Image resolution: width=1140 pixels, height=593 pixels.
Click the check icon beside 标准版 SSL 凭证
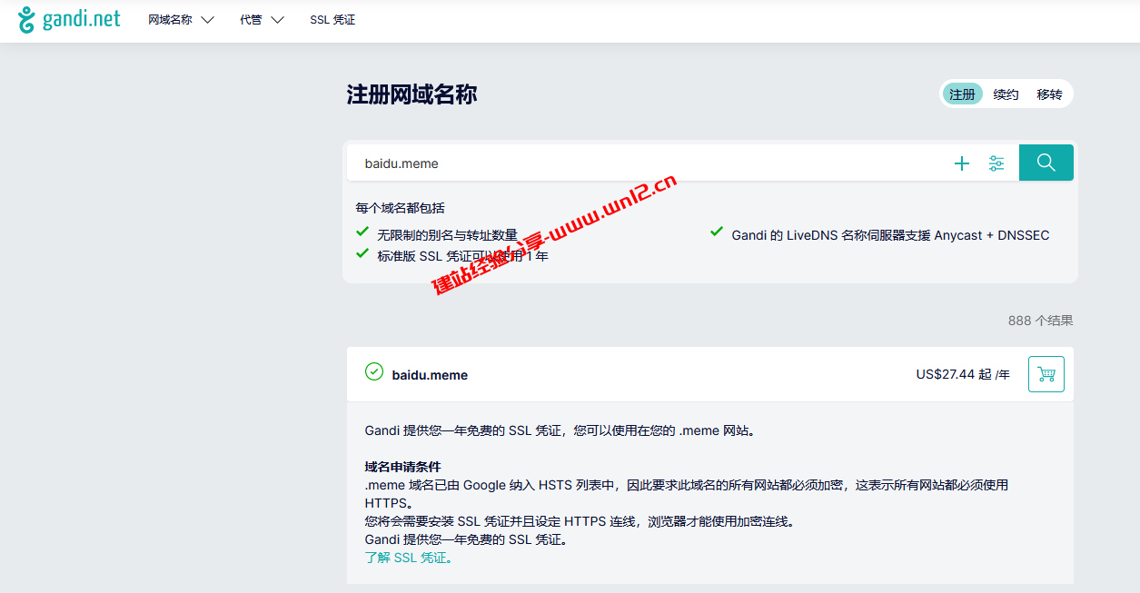pyautogui.click(x=362, y=254)
